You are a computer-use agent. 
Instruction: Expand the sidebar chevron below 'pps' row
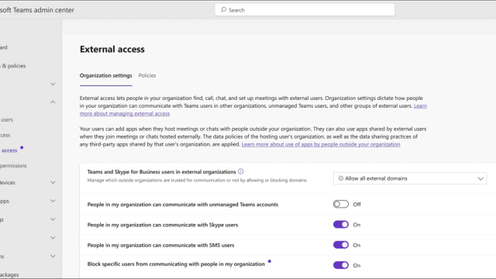click(53, 219)
